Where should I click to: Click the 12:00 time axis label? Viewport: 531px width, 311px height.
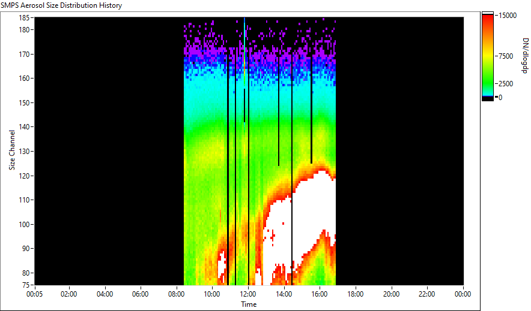(x=248, y=294)
